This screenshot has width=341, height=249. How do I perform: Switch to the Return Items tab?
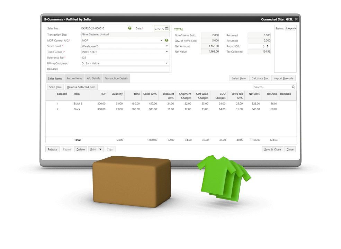point(74,78)
